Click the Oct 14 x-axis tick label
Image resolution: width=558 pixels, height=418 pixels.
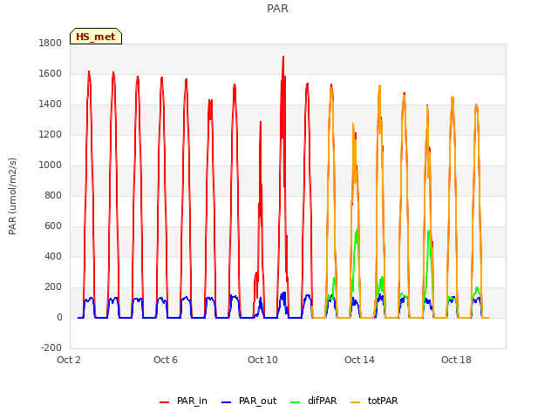coord(359,360)
